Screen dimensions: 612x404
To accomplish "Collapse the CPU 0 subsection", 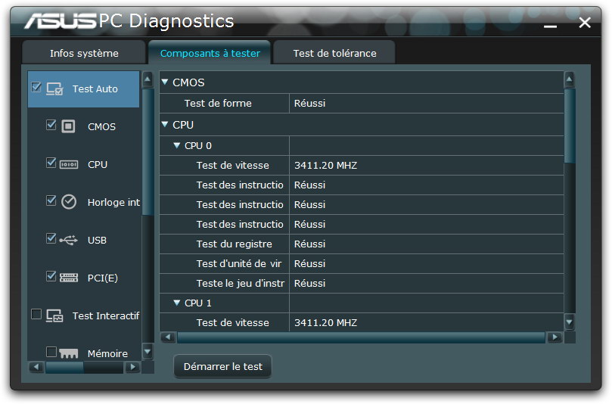I will coord(177,145).
